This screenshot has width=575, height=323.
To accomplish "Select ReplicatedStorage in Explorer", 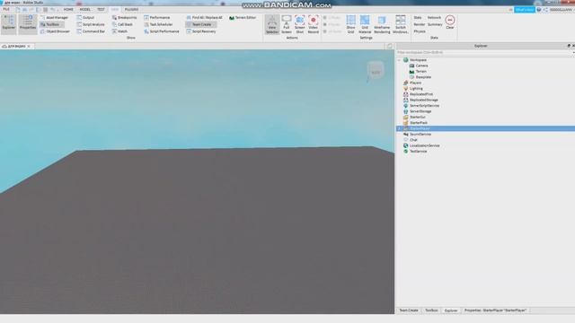I will (423, 100).
